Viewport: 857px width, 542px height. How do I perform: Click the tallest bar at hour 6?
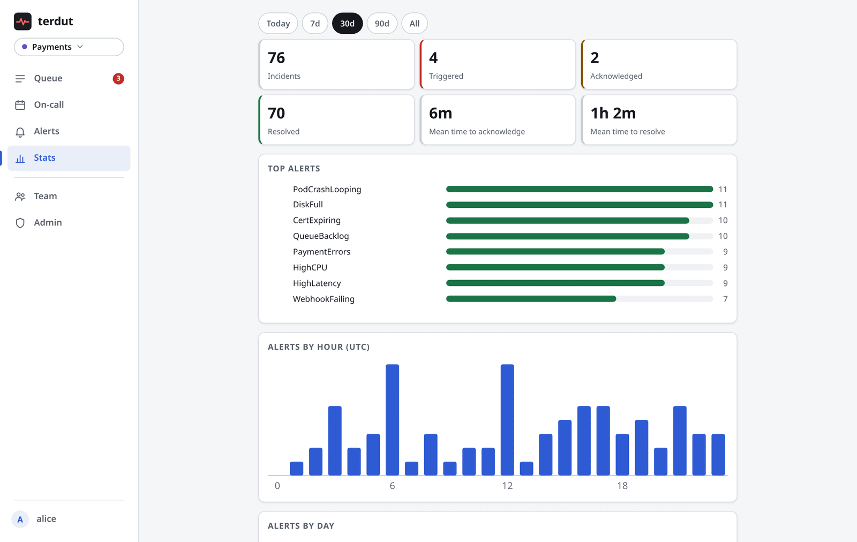[393, 420]
